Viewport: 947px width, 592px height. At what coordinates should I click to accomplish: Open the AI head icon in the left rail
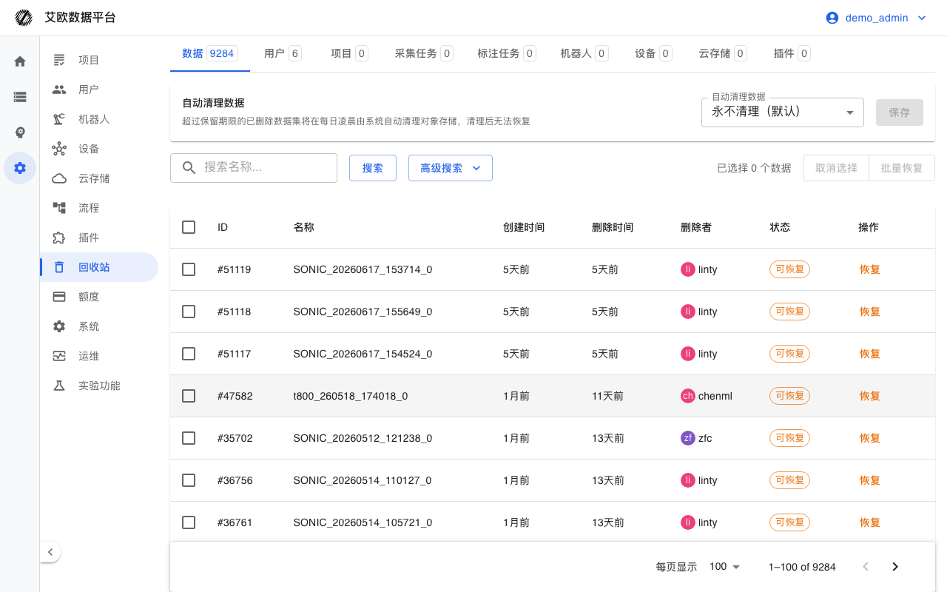tap(20, 132)
